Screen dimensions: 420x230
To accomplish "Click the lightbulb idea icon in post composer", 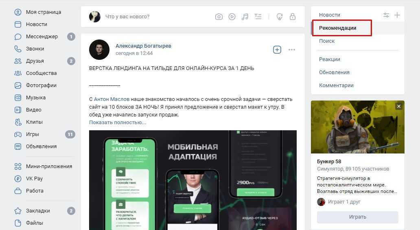I will pos(279,17).
